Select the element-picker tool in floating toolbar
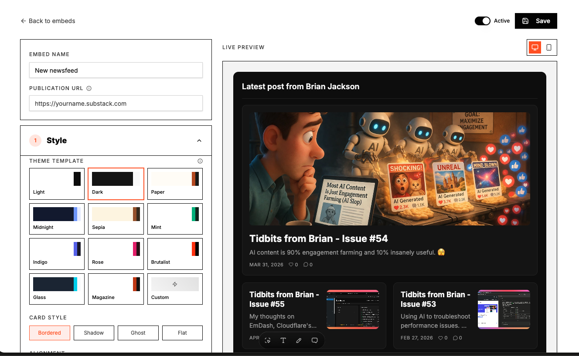The image size is (579, 356). (268, 340)
